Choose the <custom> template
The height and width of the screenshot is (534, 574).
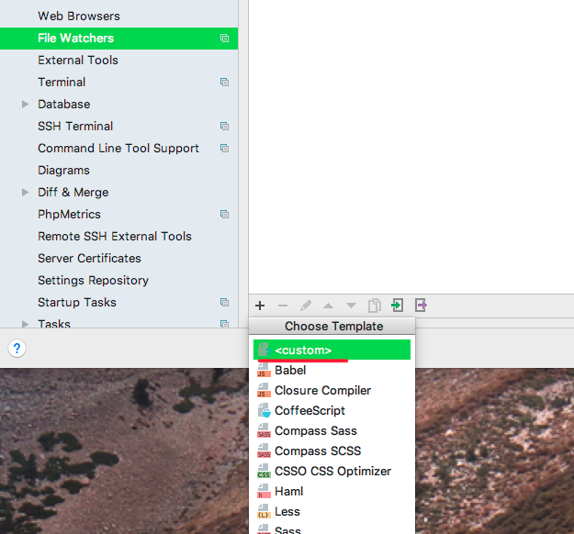303,350
